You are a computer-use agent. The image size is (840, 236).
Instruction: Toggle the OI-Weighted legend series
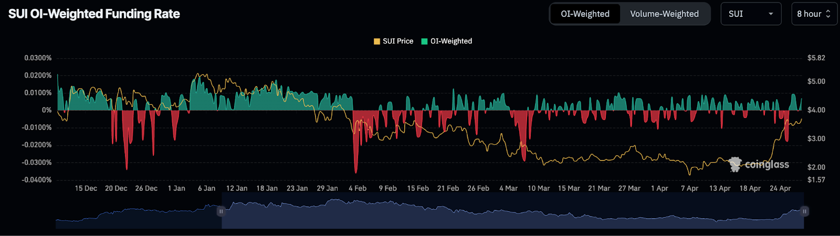click(446, 41)
